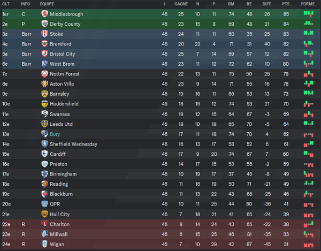The width and height of the screenshot is (321, 251).
Task: Click the Brentford club badge icon
Action: [44, 44]
